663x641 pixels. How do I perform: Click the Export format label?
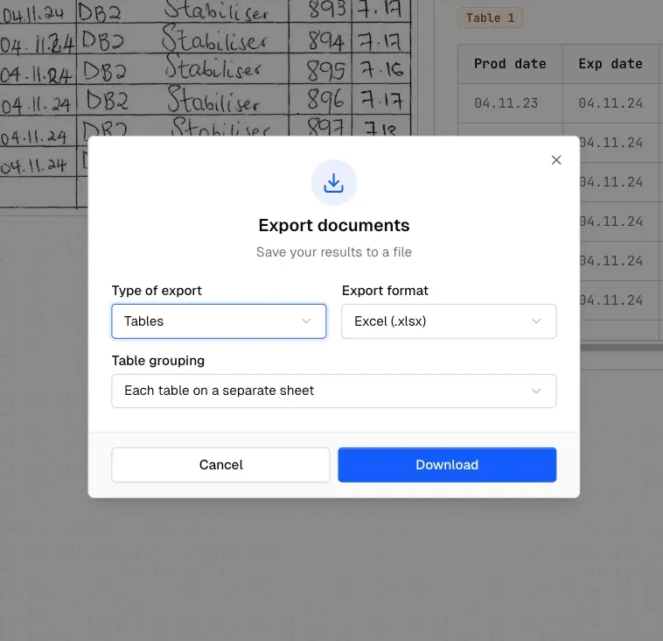(385, 291)
